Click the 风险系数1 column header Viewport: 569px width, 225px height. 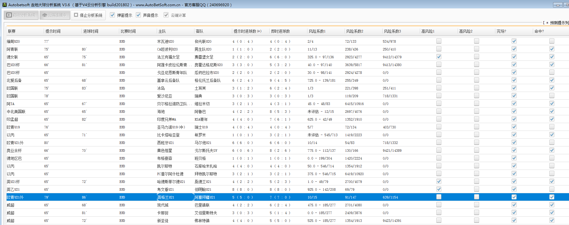317,31
